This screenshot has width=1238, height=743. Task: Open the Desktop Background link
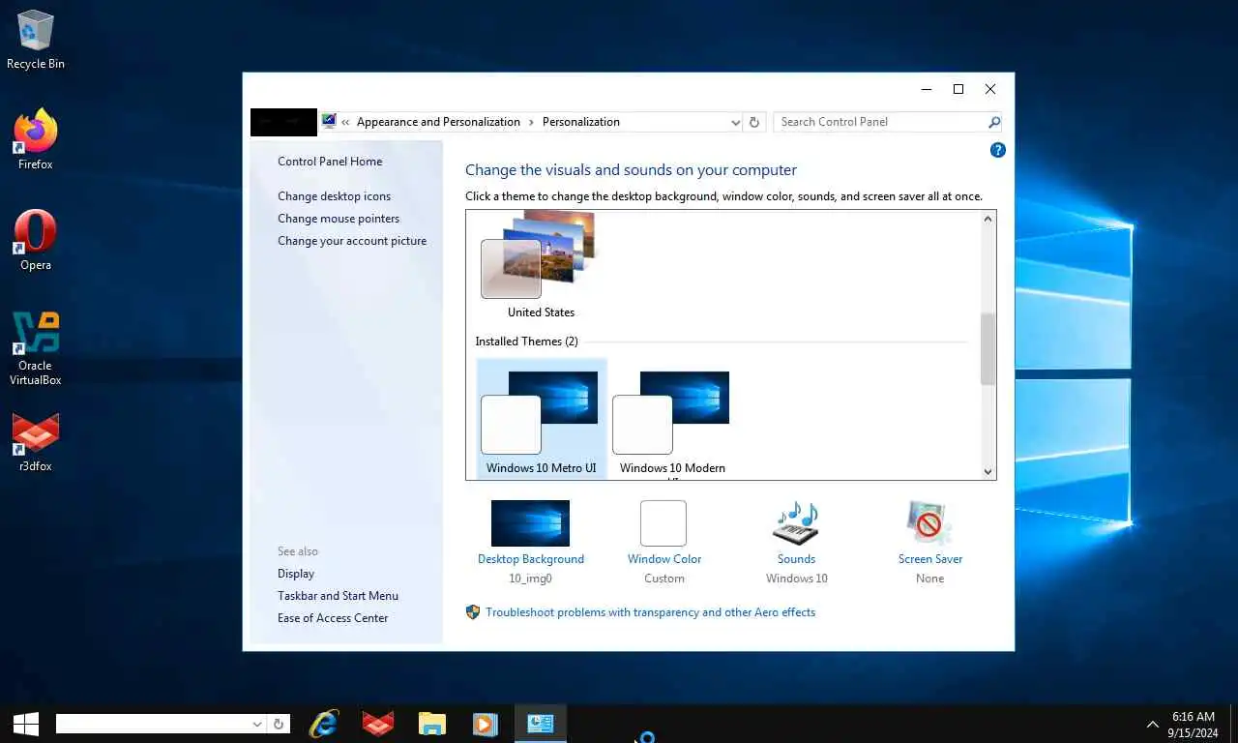click(x=531, y=559)
